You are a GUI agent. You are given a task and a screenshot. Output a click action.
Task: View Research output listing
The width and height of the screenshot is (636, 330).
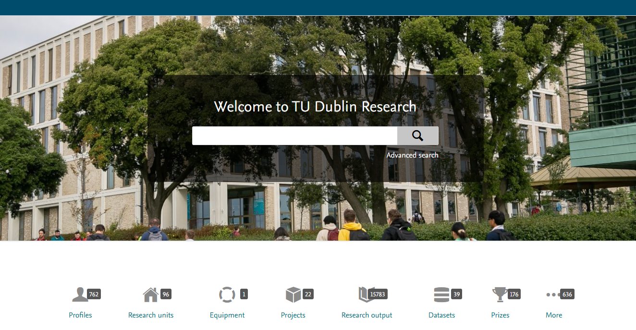367,315
